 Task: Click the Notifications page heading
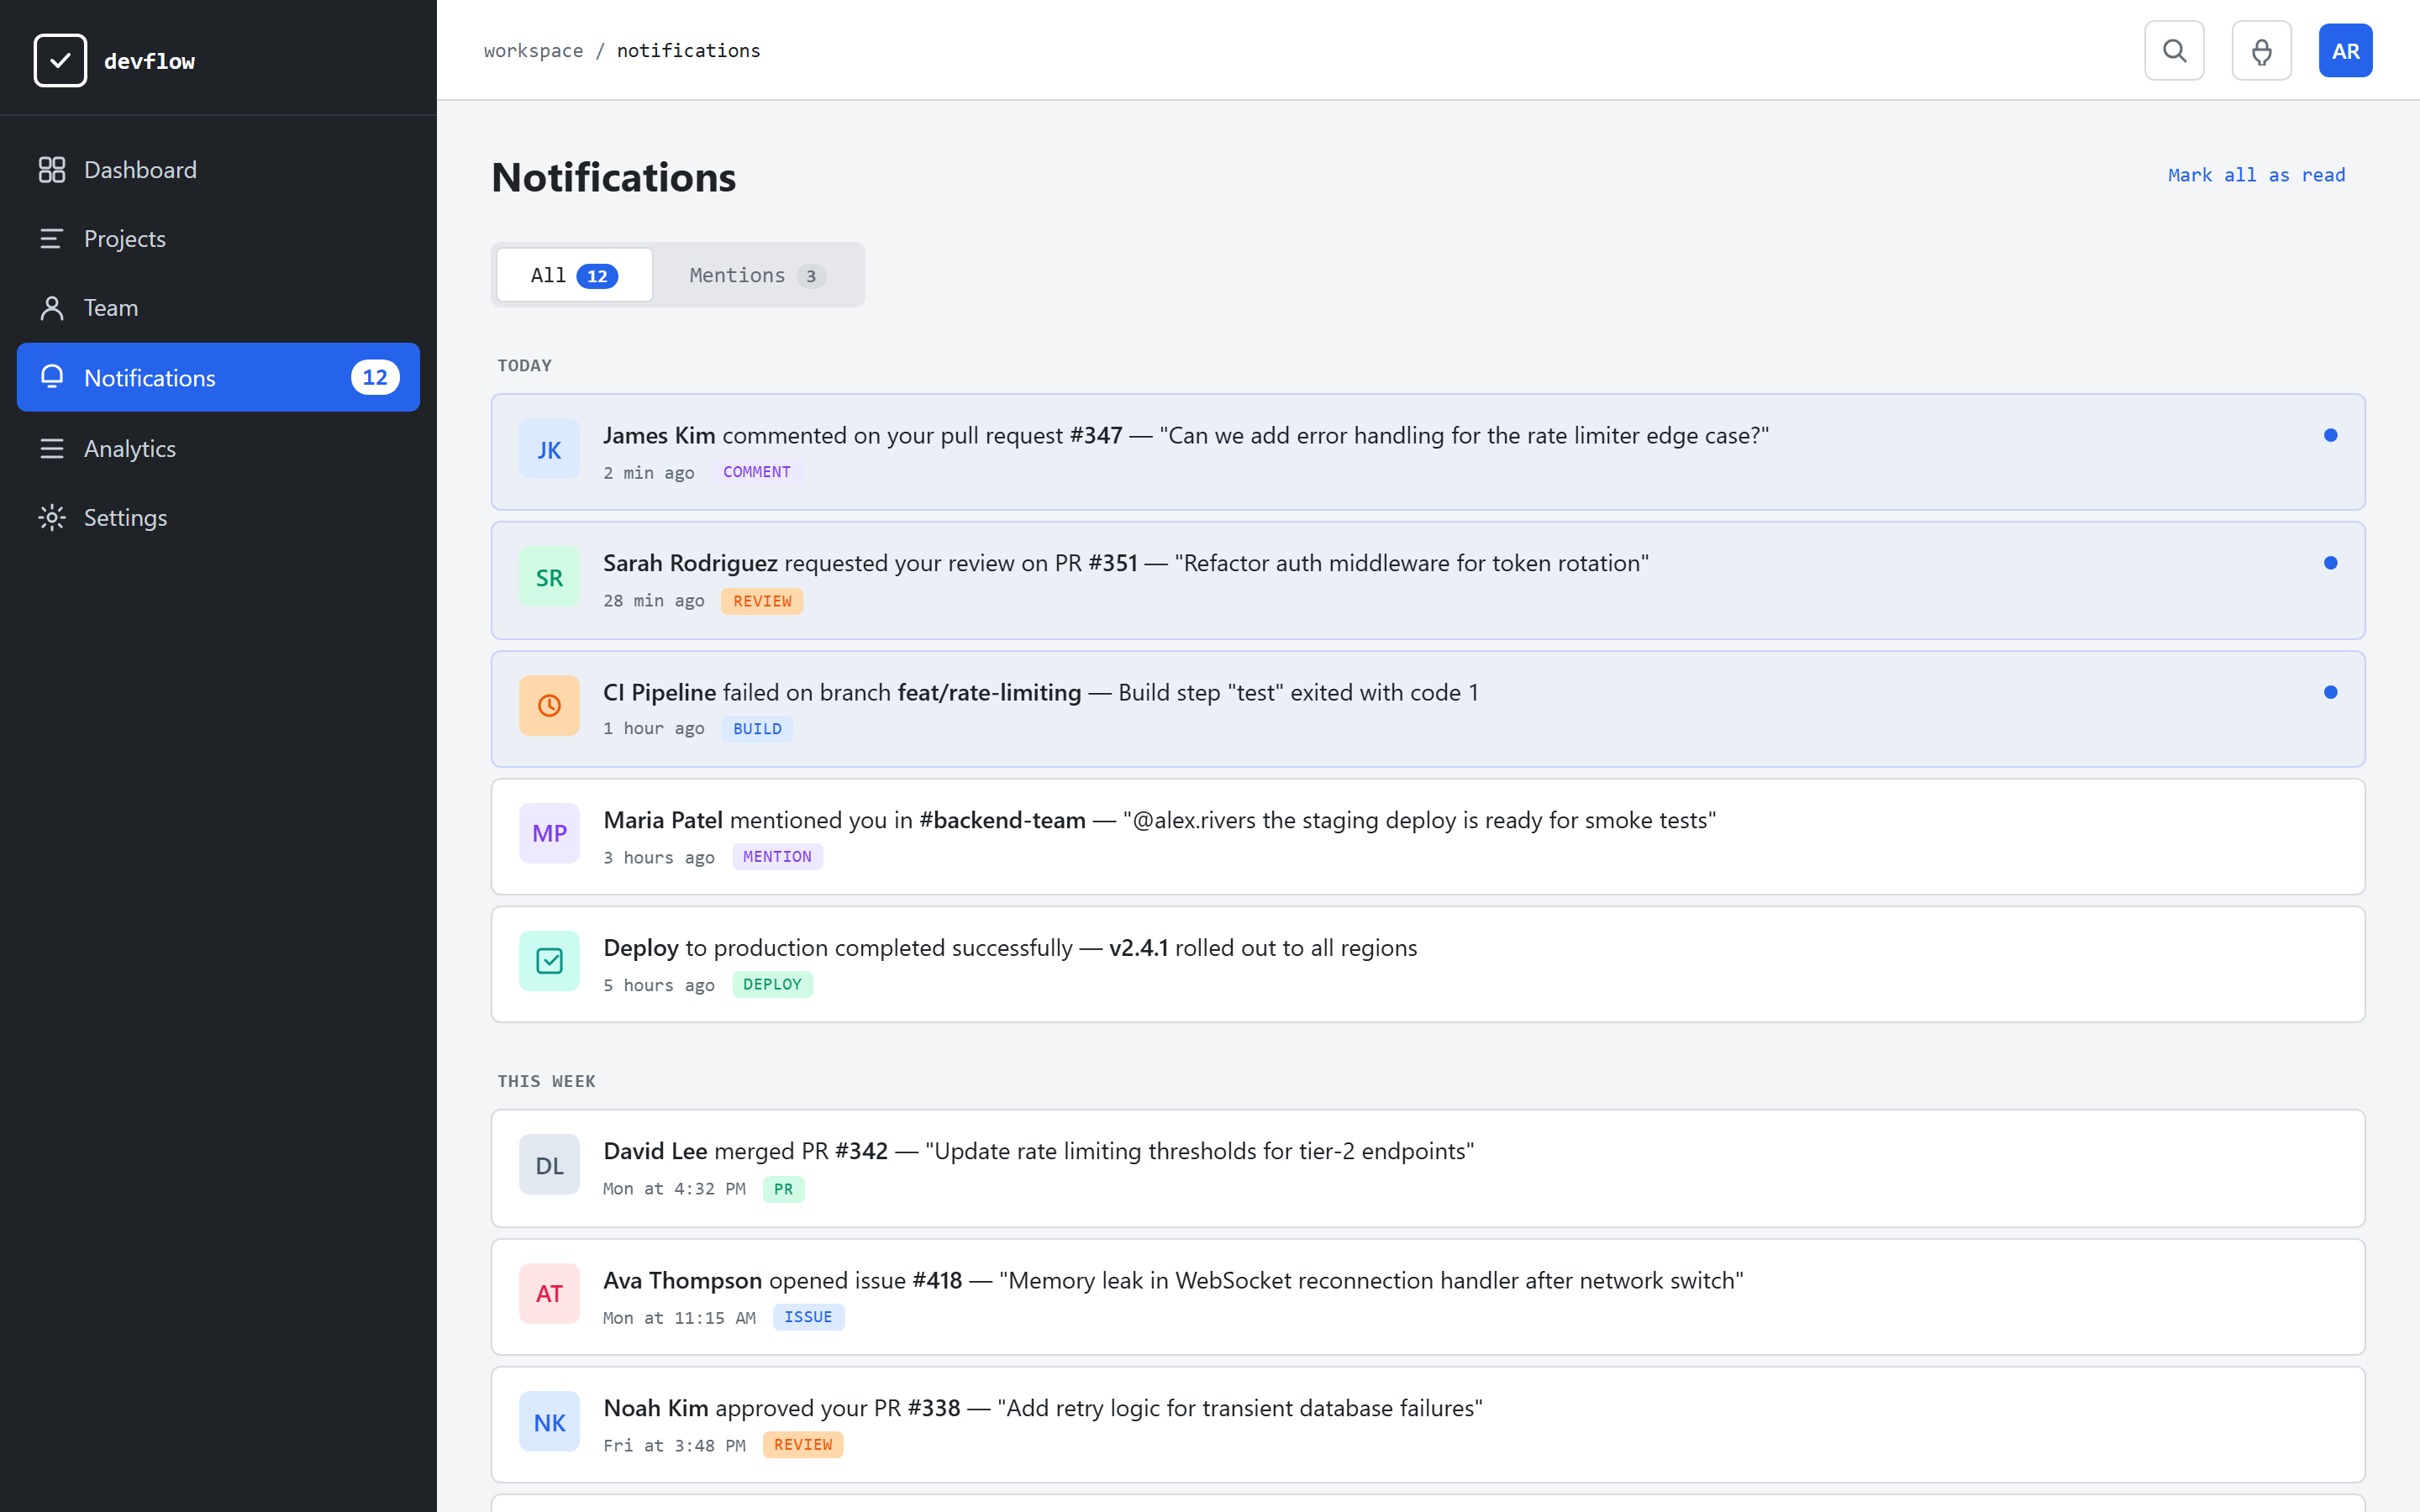point(614,177)
